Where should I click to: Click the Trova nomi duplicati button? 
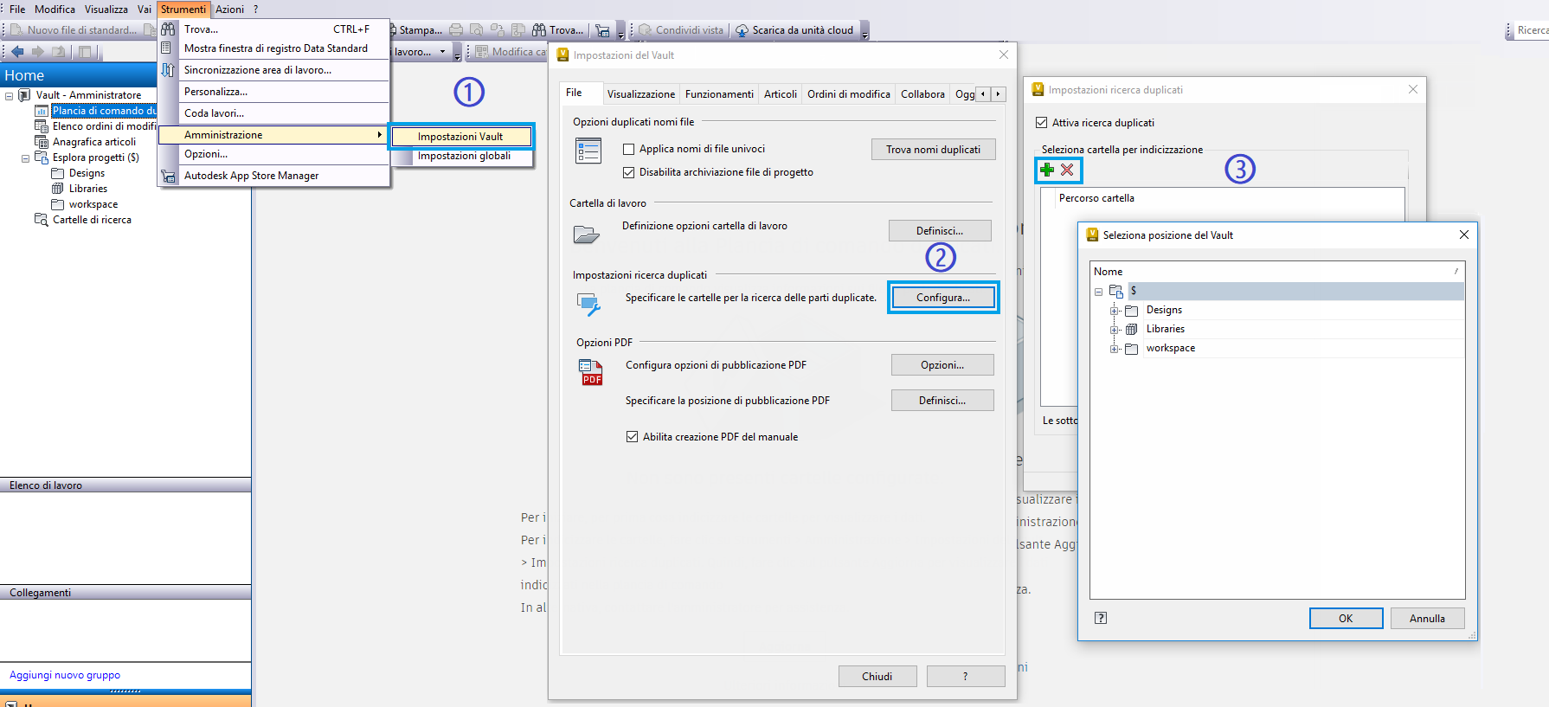coord(933,150)
